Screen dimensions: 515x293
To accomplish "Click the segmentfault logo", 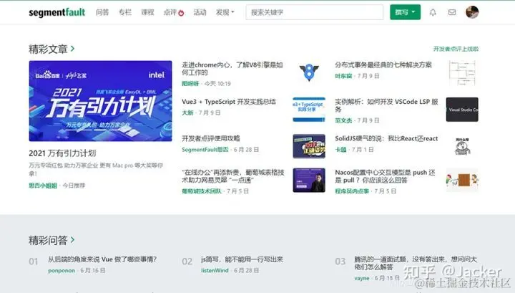I will tap(57, 12).
